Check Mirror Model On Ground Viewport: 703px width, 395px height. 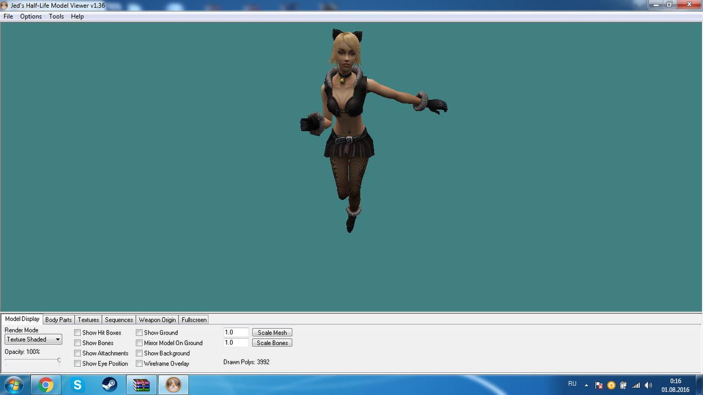[x=140, y=343]
